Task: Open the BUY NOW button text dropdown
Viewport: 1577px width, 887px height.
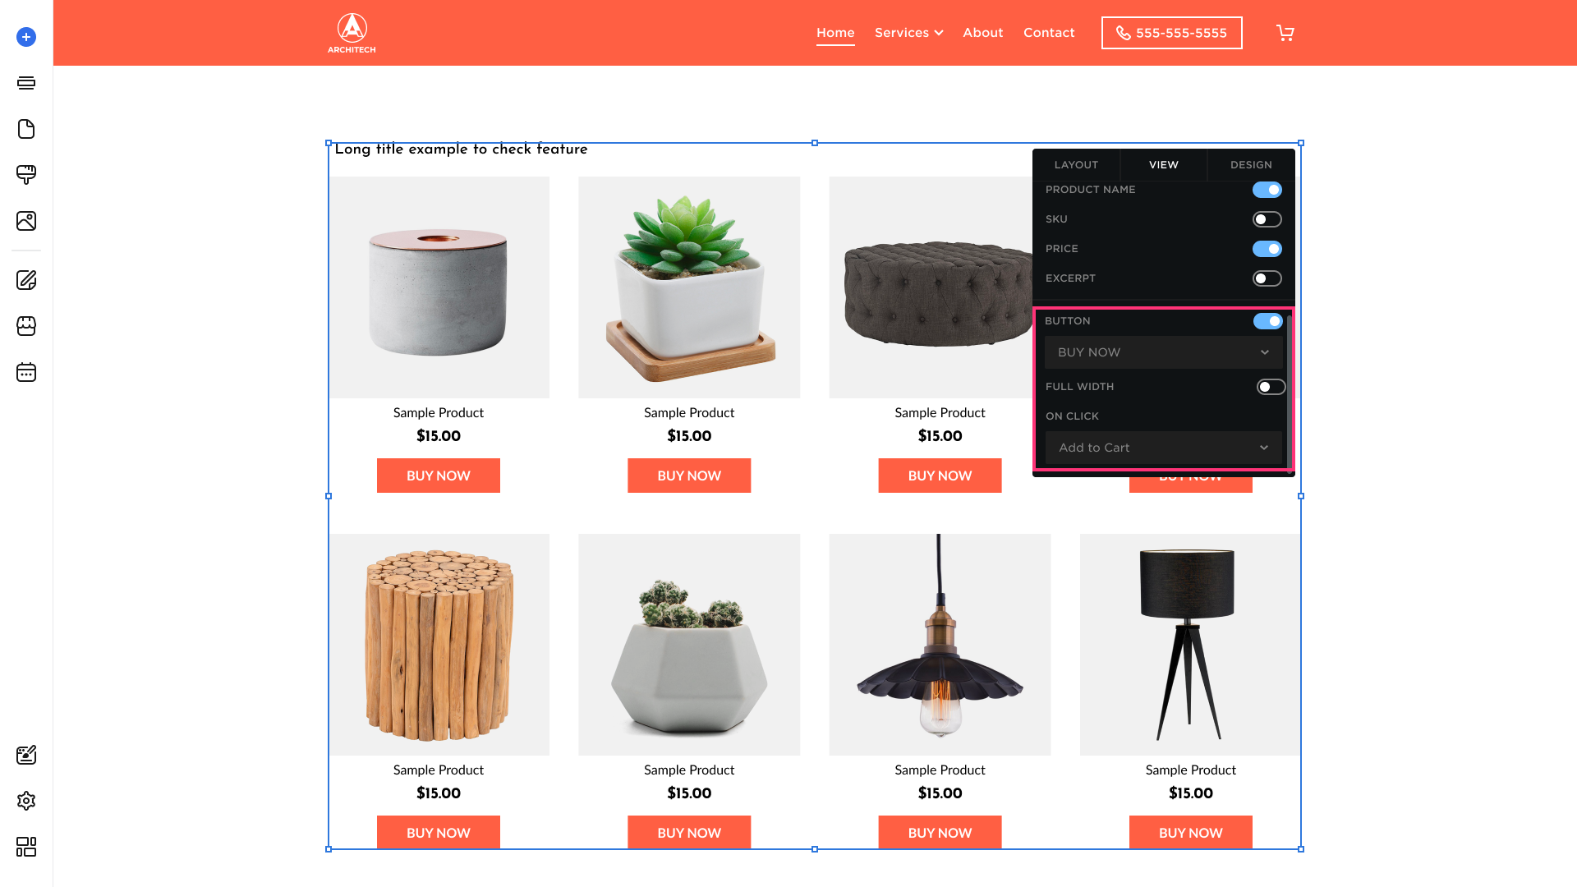Action: coord(1163,352)
